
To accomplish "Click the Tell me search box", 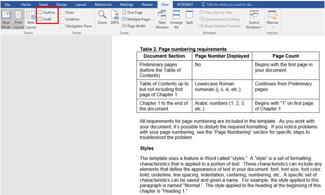I will (x=228, y=4).
